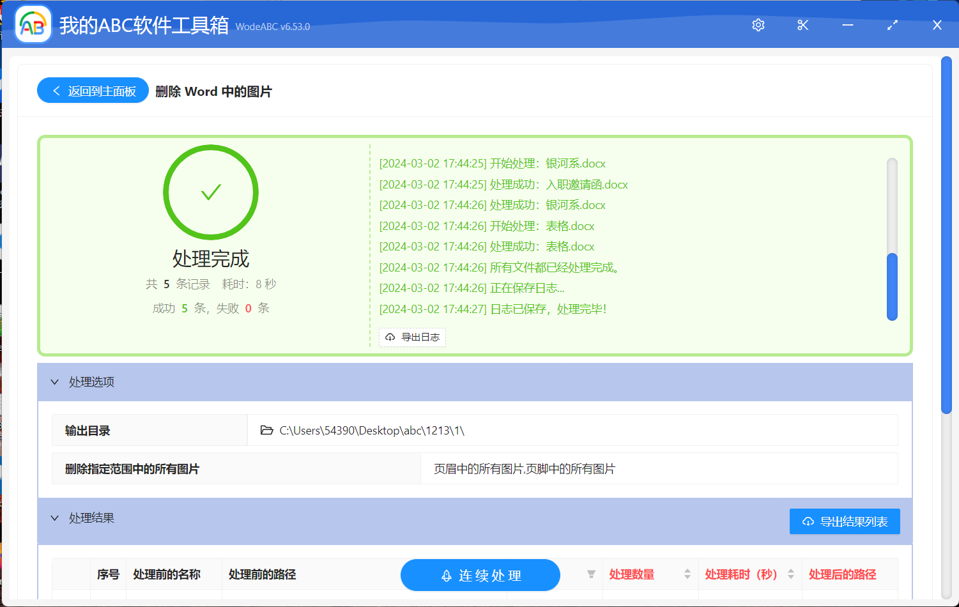Open the filter dropdown in the results table
The image size is (959, 607).
click(x=591, y=574)
